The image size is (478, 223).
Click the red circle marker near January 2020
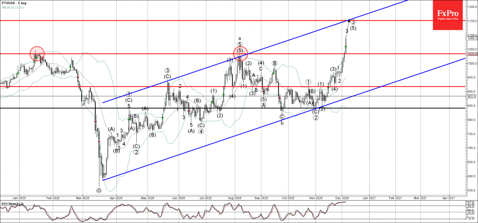(x=37, y=54)
